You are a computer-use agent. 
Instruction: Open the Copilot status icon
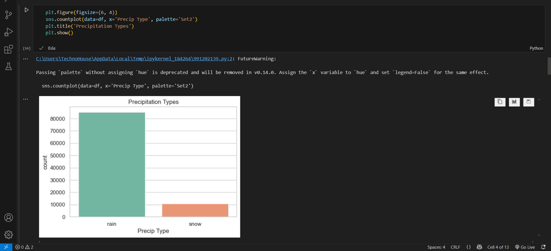(x=479, y=247)
